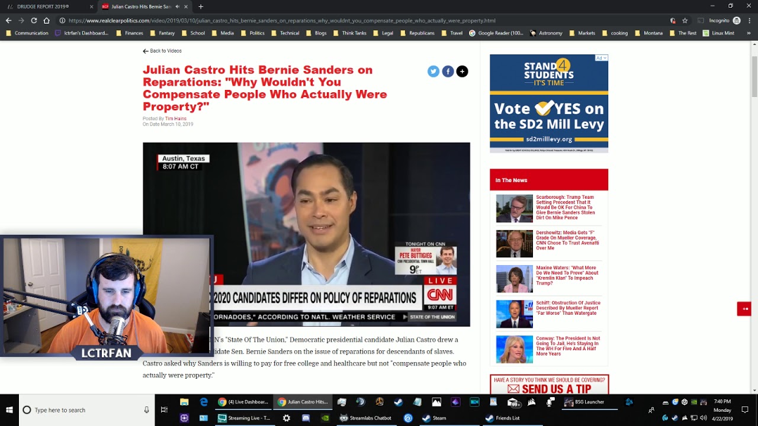Adjust volume from system tray speaker

(x=704, y=418)
